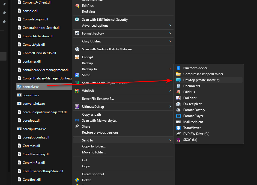
Task: Select file coredpus.dll
Action: point(31,121)
